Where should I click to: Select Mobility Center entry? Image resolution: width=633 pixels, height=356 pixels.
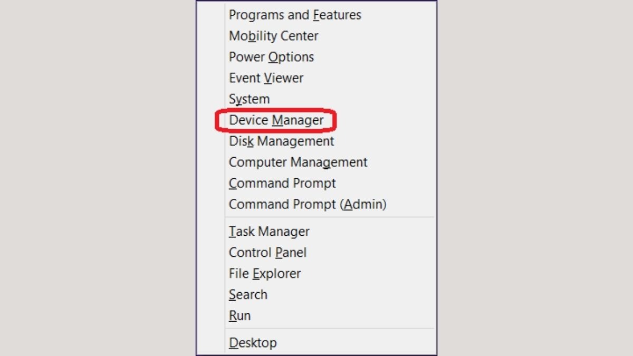[x=273, y=36]
